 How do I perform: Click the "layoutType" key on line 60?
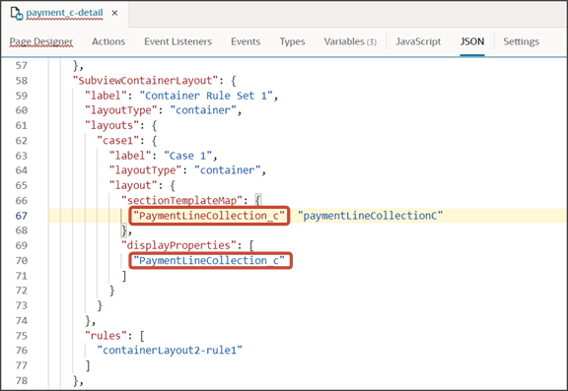121,110
